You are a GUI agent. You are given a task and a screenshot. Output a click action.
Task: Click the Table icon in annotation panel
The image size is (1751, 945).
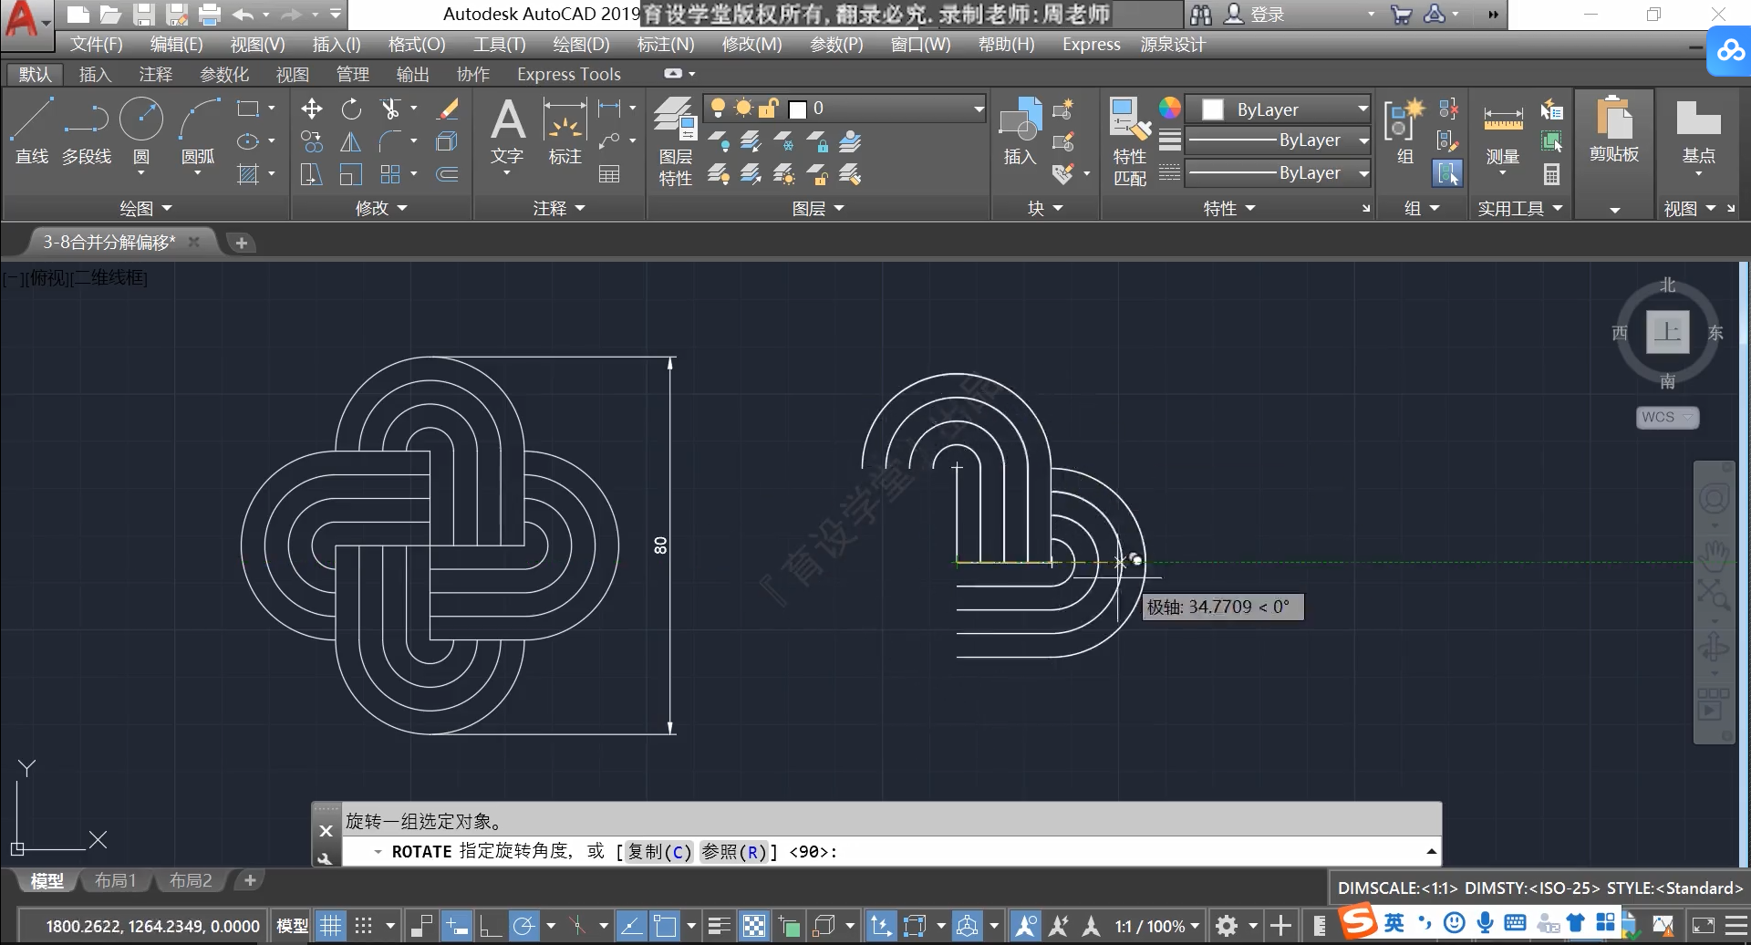tap(609, 174)
